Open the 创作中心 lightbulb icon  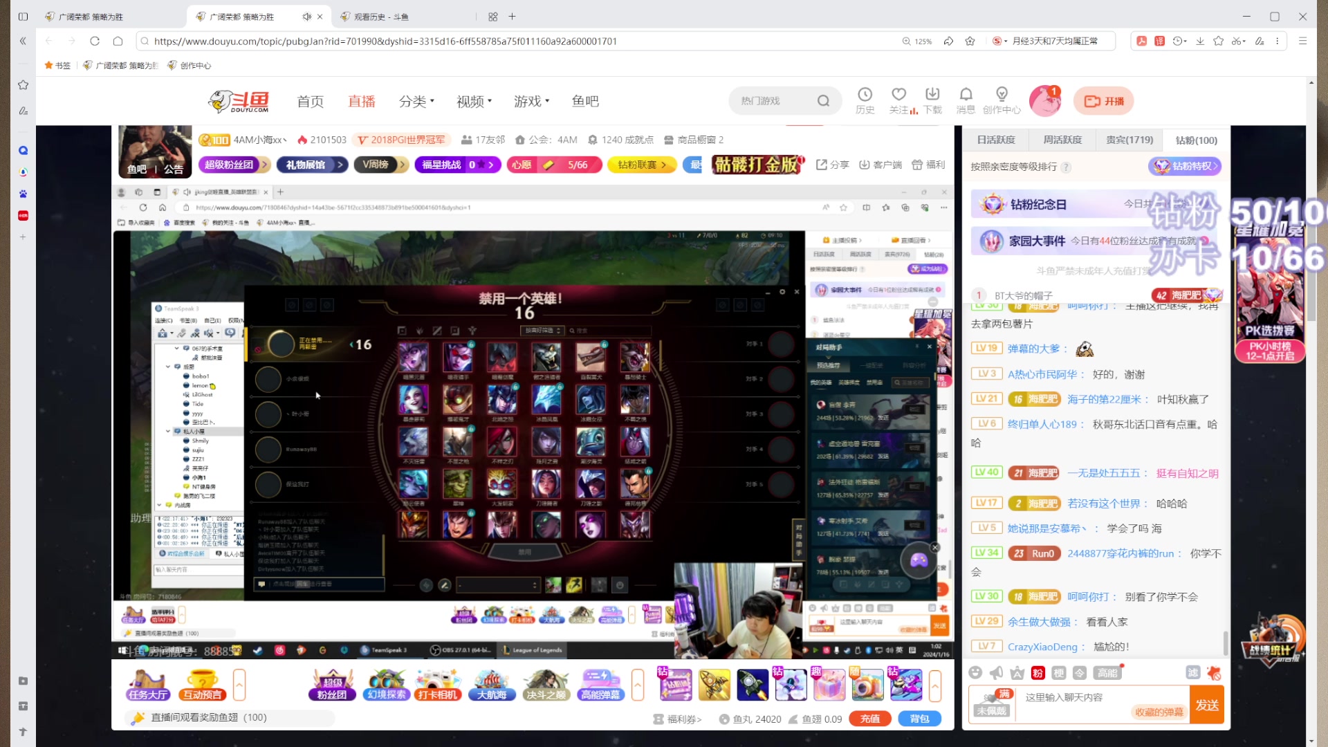(1002, 100)
